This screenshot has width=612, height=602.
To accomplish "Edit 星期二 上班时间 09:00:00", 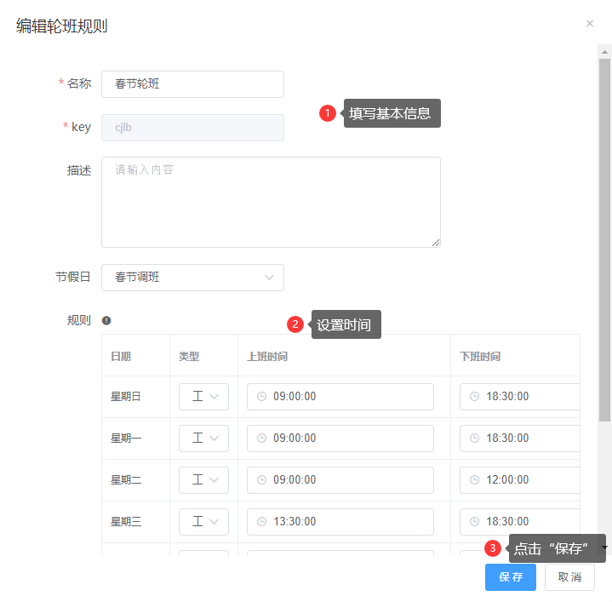I will click(340, 480).
